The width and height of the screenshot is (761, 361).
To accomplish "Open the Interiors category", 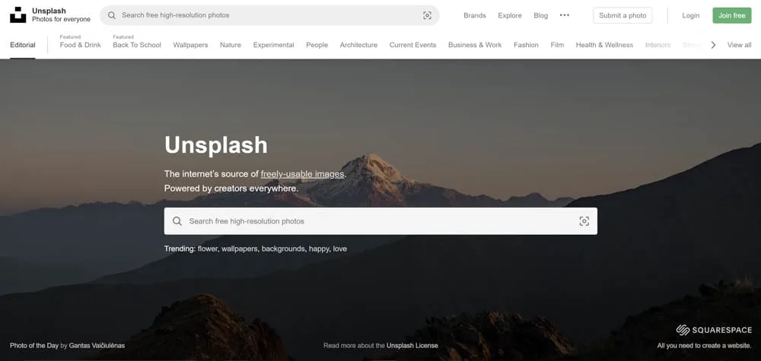I will click(x=658, y=45).
